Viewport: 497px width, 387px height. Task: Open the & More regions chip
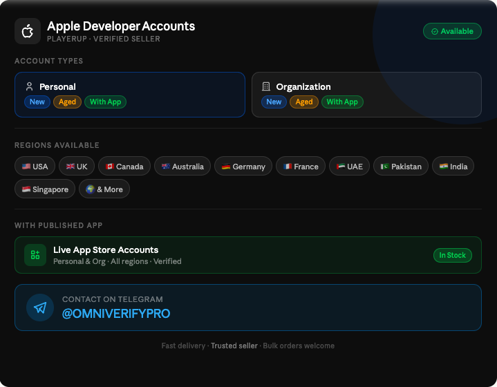(104, 189)
